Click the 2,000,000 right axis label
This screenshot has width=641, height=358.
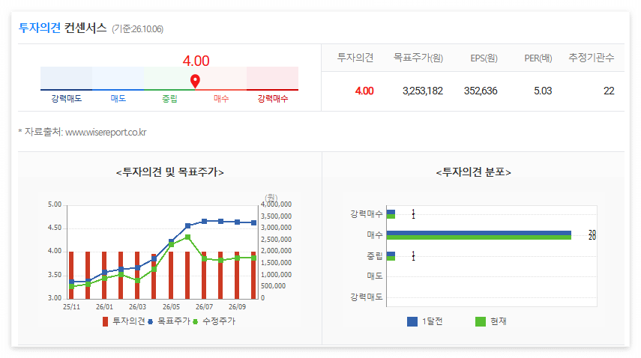277,251
